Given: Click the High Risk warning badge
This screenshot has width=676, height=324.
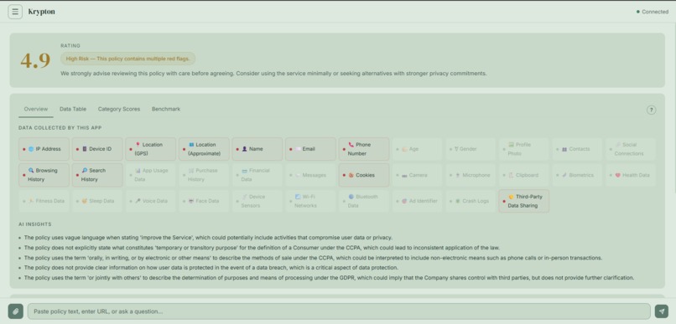Looking at the screenshot, I should [128, 59].
